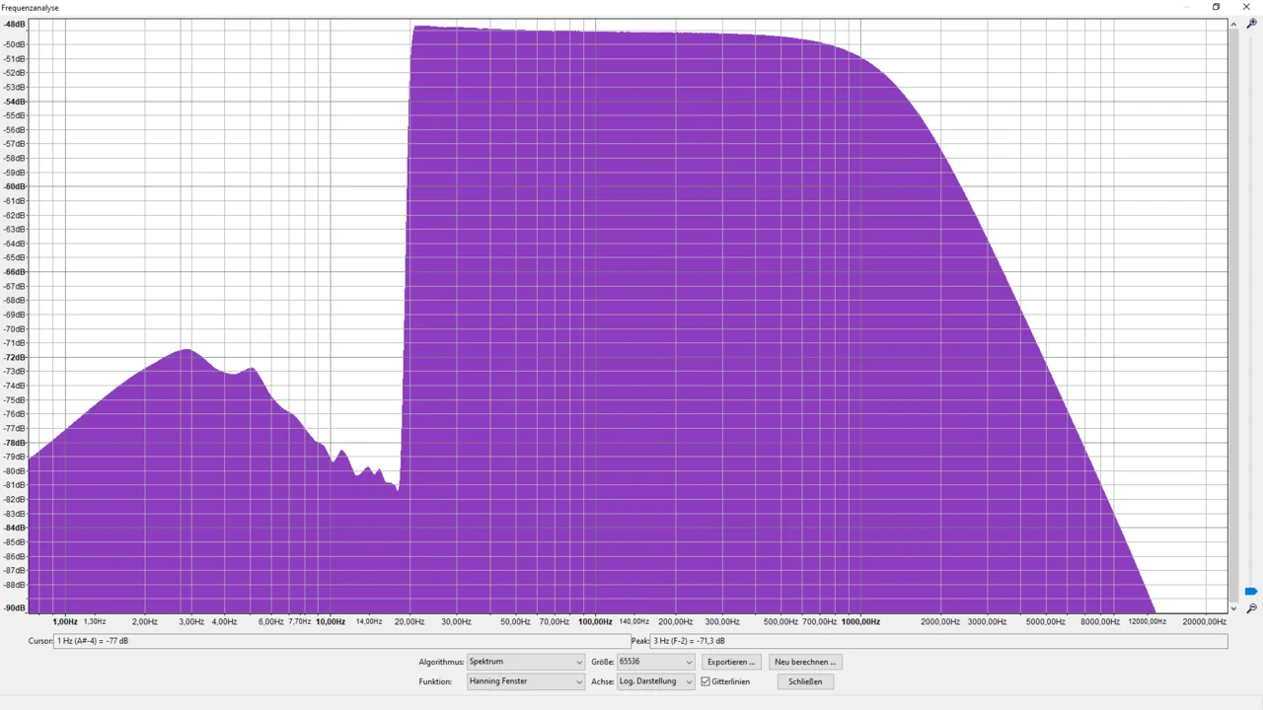
Task: Click the zoom in magnifier icon
Action: (1251, 24)
